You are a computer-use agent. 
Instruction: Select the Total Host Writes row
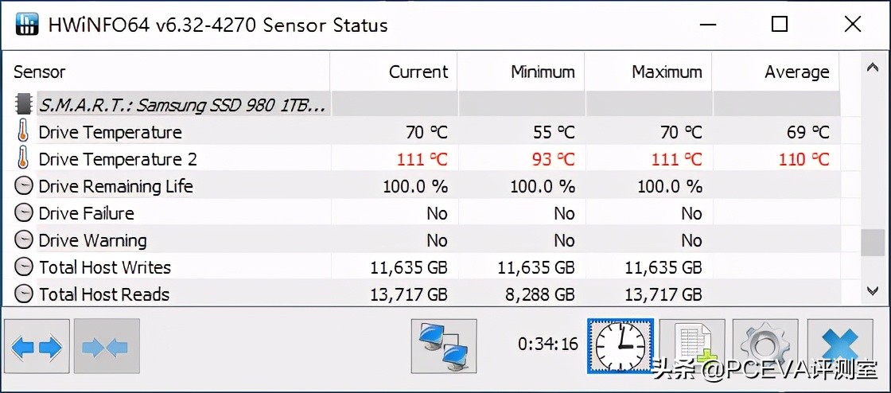click(105, 267)
